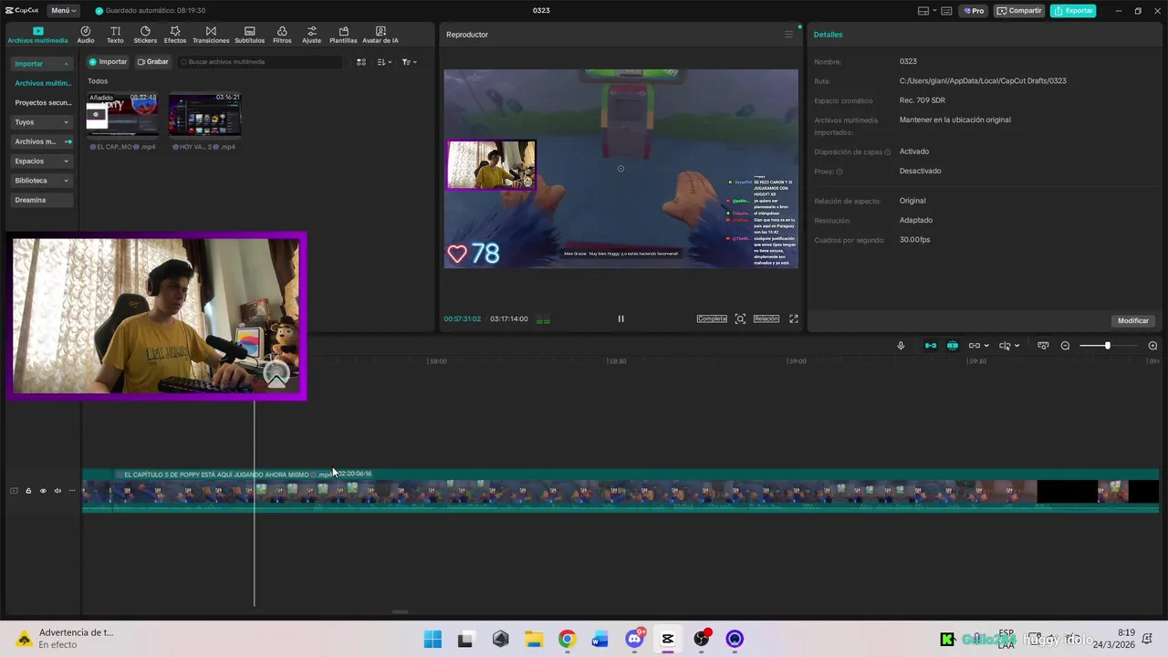Focus the Buscar archivos multimedia search field
The image size is (1168, 657).
(x=260, y=62)
